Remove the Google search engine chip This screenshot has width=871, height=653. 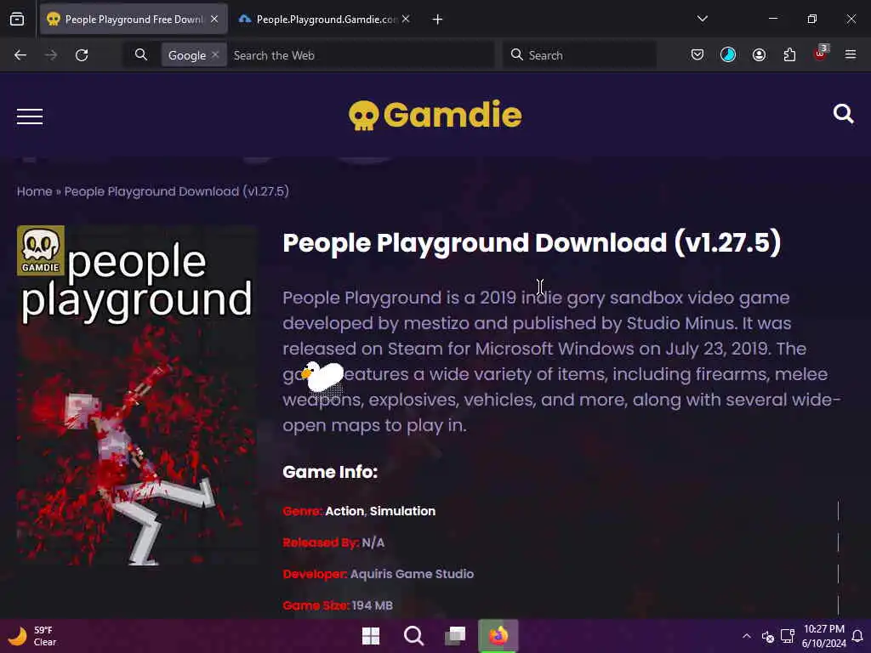(x=215, y=54)
